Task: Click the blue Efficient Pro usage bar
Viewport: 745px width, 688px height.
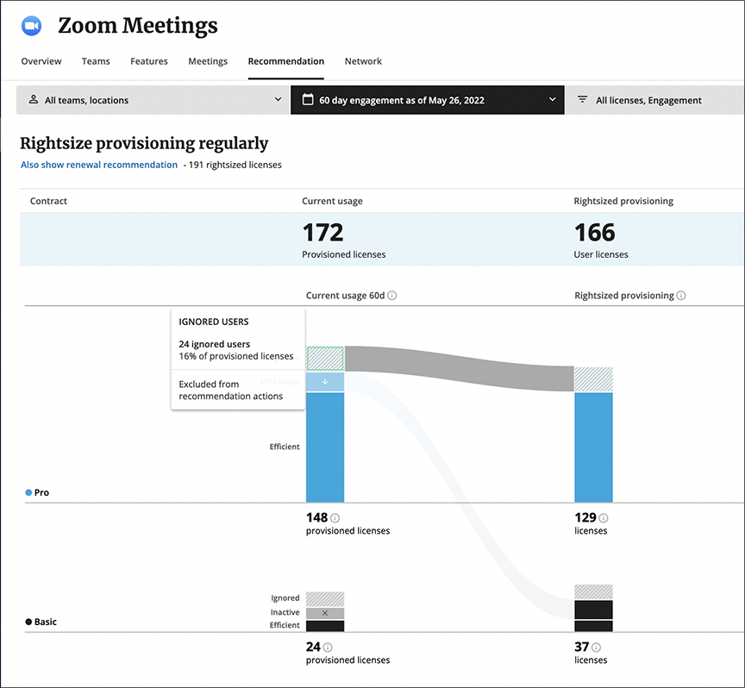Action: tap(325, 447)
